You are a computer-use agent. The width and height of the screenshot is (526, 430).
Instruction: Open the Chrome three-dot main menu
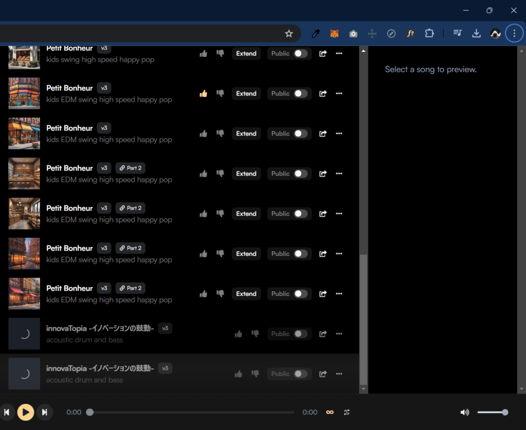point(514,33)
